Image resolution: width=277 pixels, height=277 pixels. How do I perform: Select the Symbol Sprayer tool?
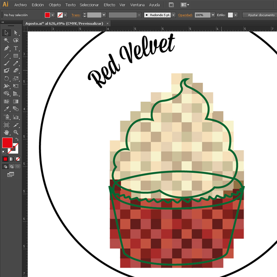[x=6, y=117]
